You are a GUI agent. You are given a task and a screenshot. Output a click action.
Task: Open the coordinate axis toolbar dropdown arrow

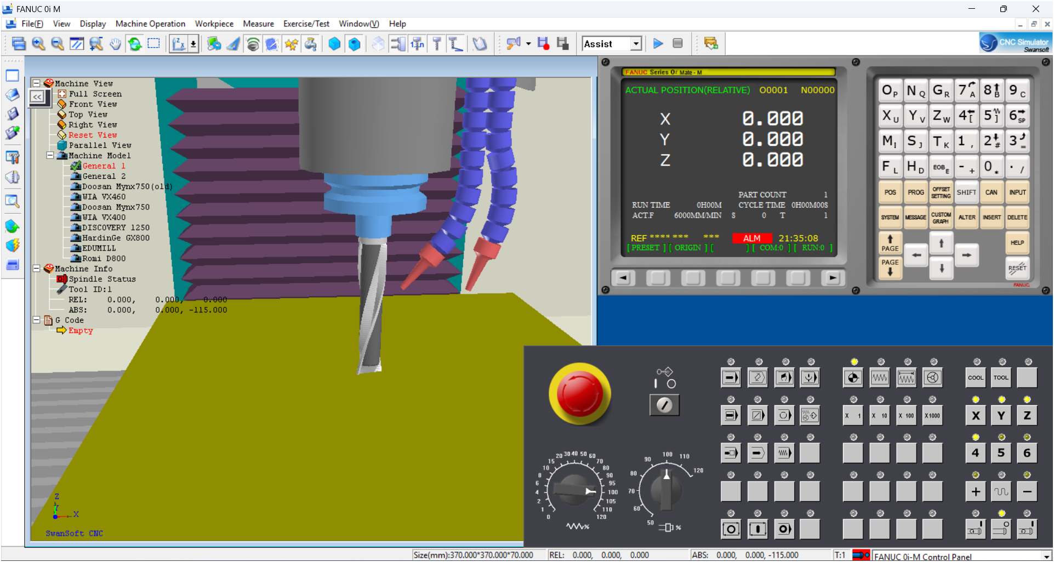click(193, 44)
